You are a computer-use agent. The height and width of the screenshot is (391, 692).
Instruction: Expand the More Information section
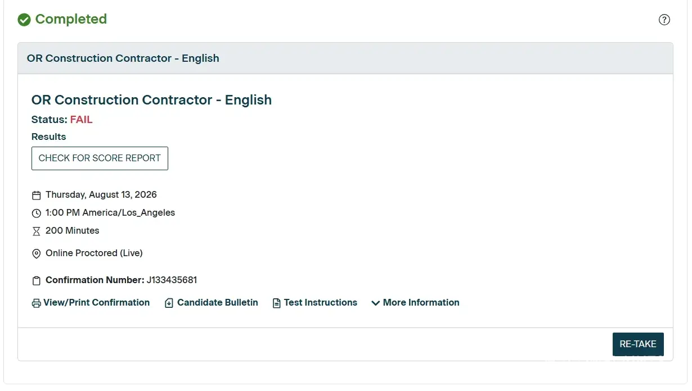[x=415, y=302]
